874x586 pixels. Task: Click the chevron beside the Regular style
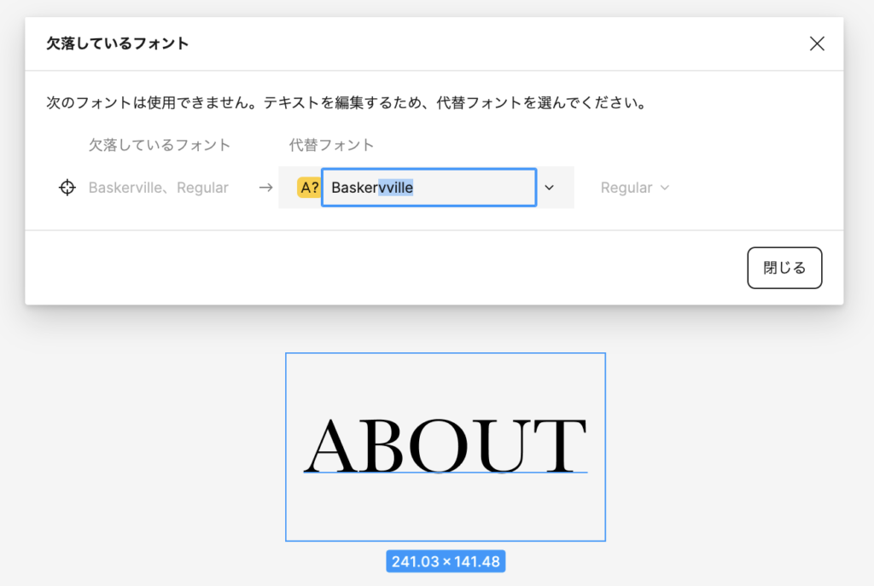coord(665,188)
